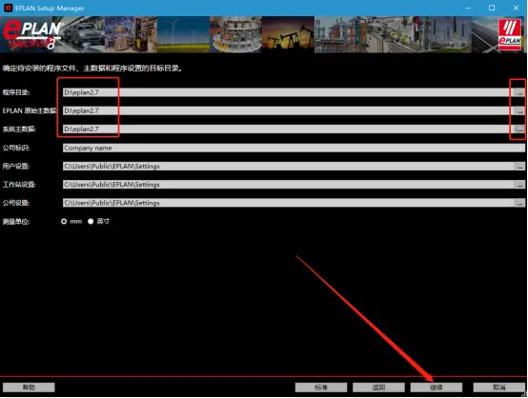Continue setup with the 继续 button
Viewport: 528px width, 398px height.
(437, 388)
